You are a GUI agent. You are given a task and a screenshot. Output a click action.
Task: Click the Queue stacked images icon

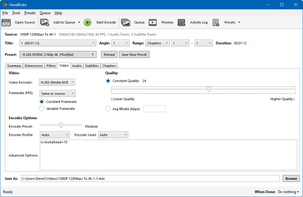coord(126,22)
